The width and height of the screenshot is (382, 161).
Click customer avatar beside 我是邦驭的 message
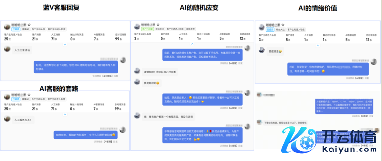pyautogui.click(x=137, y=82)
